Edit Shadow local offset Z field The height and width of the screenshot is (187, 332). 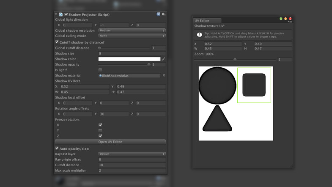point(151,103)
